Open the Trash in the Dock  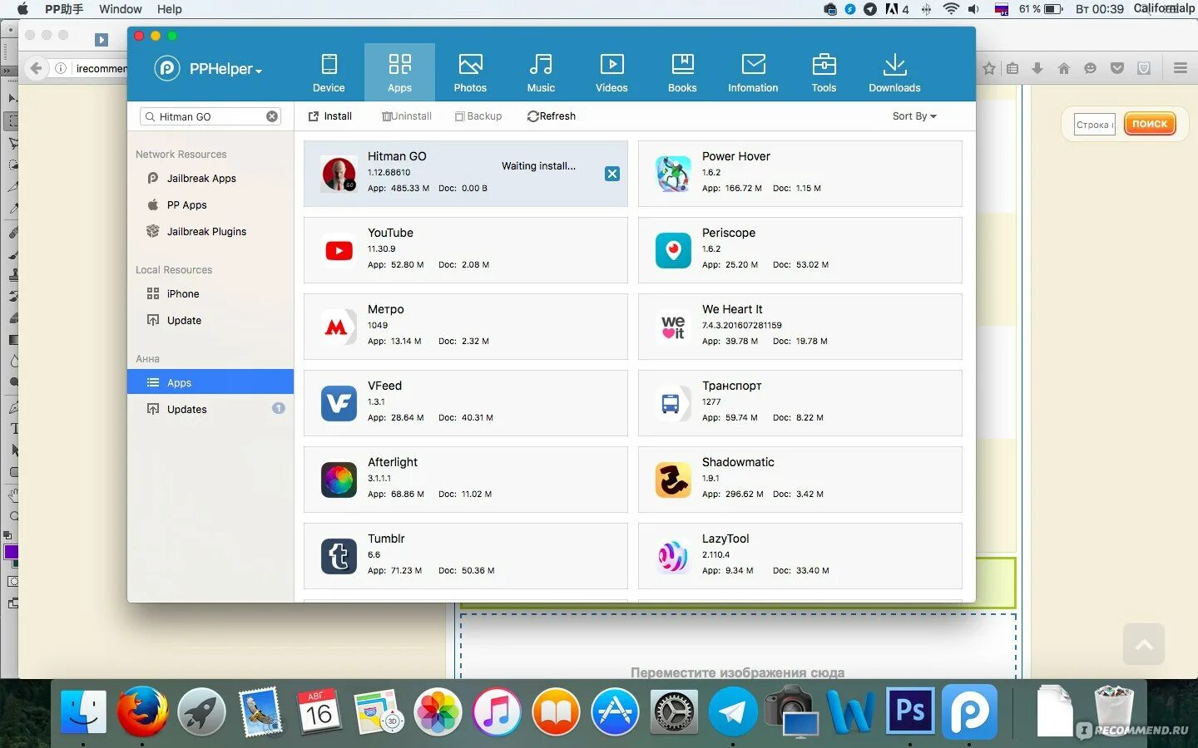(1113, 711)
